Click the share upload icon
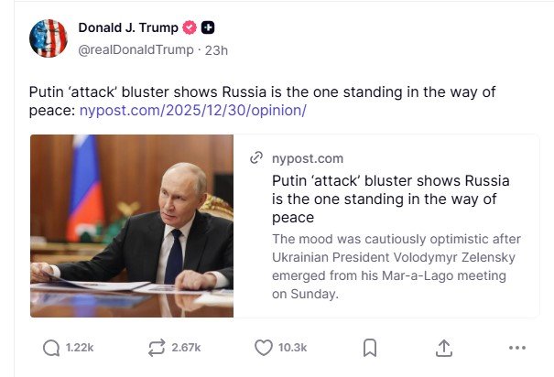The width and height of the screenshot is (554, 377). click(444, 348)
